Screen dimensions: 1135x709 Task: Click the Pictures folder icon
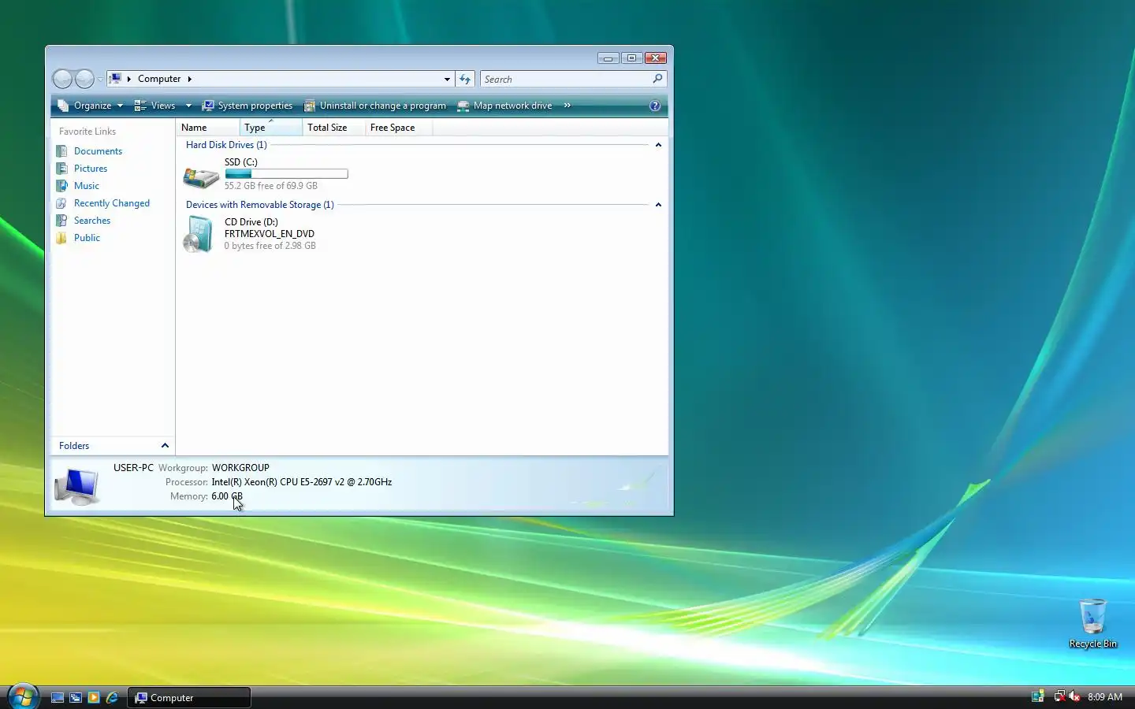[x=61, y=168]
